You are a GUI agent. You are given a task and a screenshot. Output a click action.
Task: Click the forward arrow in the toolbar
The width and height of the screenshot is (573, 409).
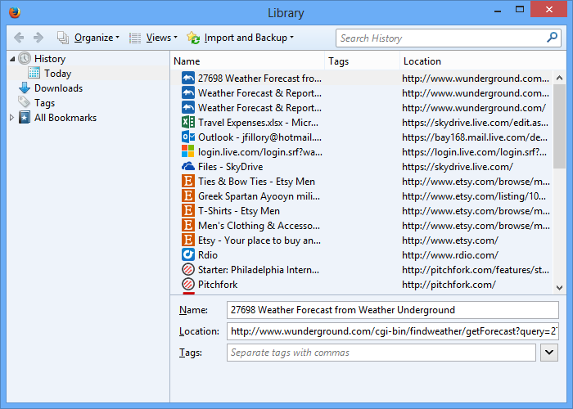(x=38, y=38)
